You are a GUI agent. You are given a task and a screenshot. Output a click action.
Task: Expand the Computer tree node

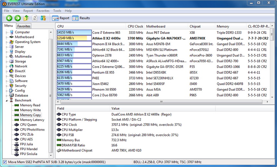click(x=7, y=33)
